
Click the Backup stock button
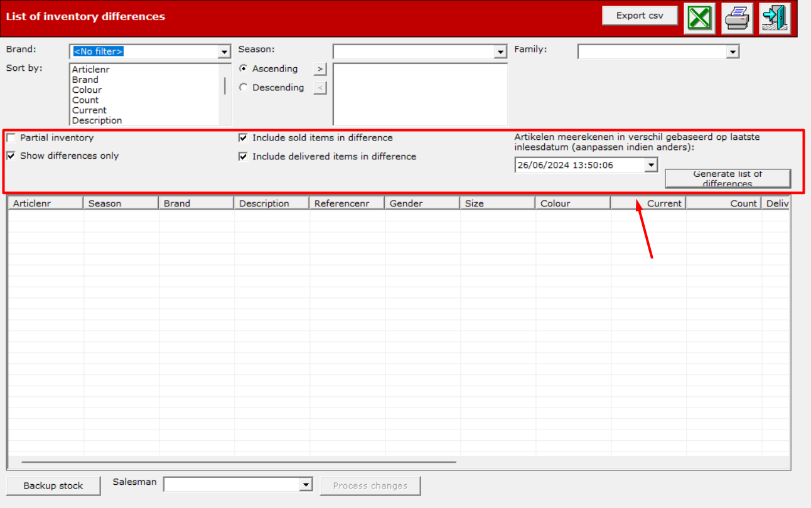point(53,485)
